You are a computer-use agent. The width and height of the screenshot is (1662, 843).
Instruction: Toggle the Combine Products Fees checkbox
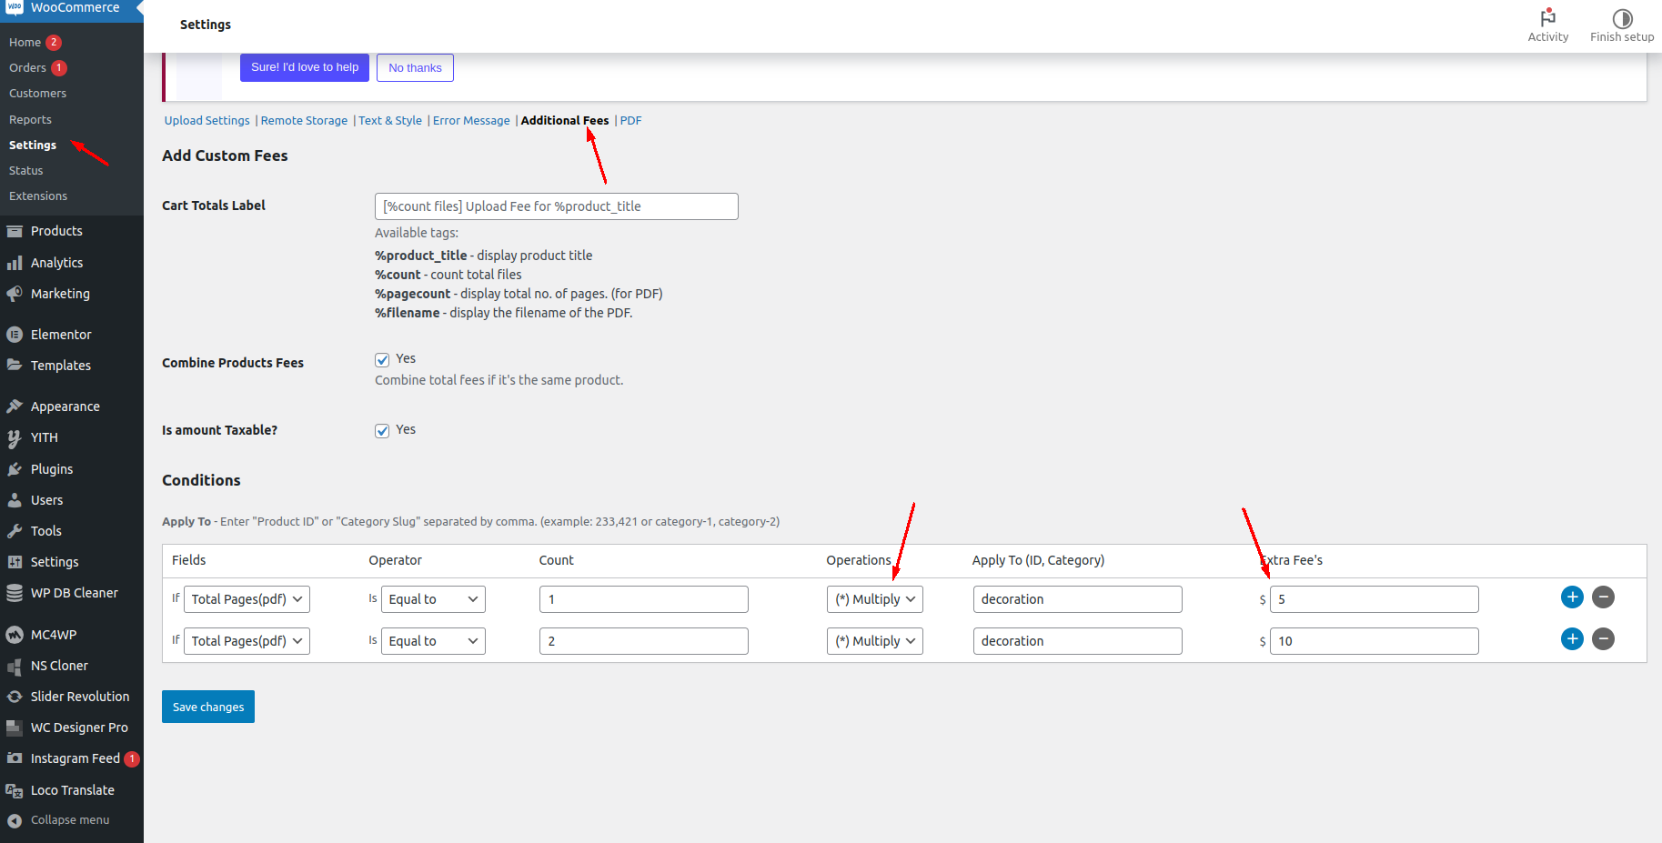click(x=382, y=360)
